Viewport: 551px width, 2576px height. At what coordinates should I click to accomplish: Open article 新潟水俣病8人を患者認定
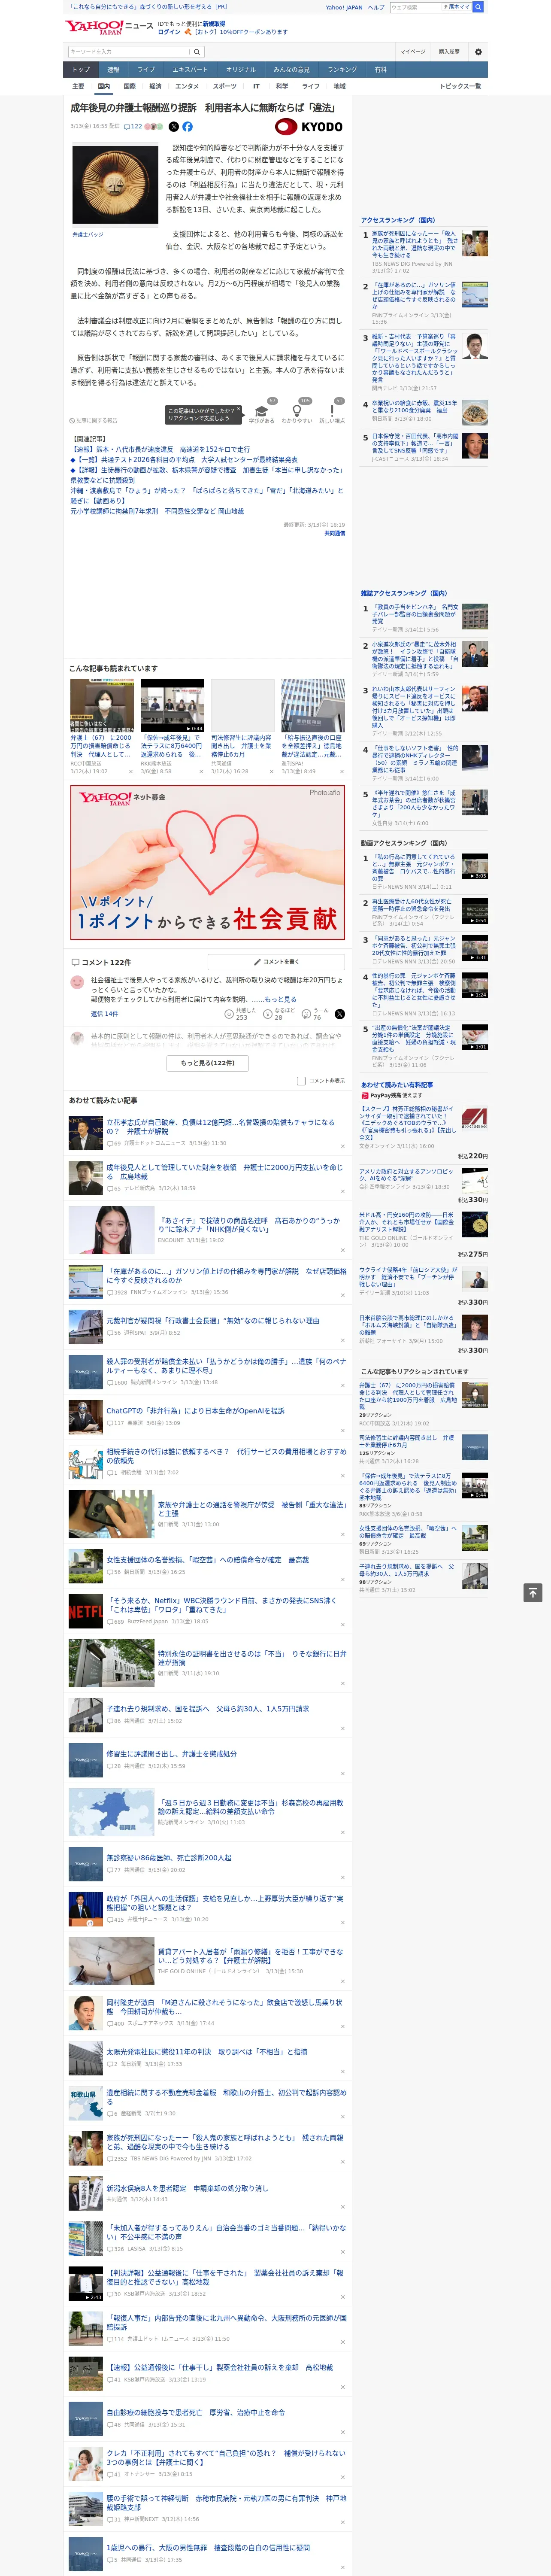(x=187, y=2188)
